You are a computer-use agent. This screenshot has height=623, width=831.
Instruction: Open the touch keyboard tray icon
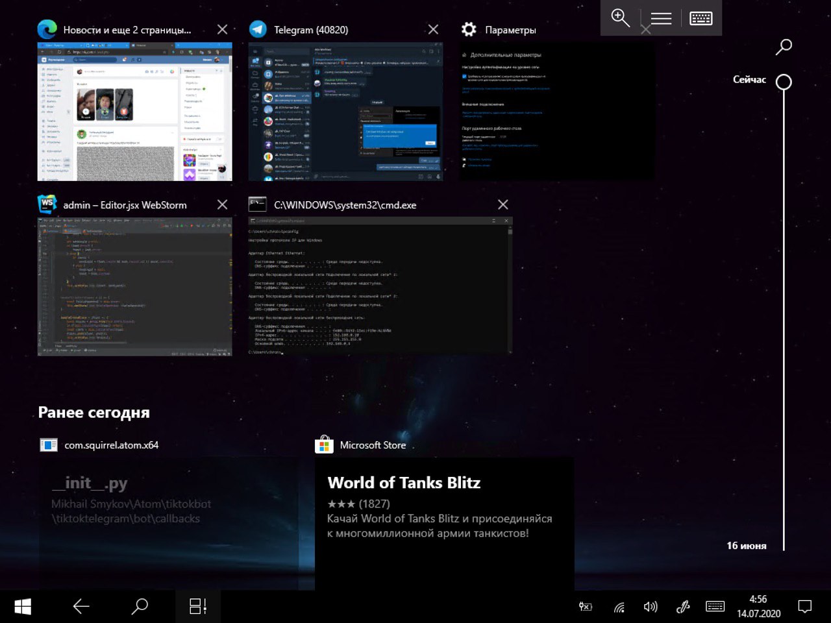pos(715,607)
